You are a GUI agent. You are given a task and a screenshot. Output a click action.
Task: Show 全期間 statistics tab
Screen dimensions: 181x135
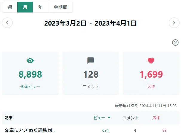coord(61,7)
